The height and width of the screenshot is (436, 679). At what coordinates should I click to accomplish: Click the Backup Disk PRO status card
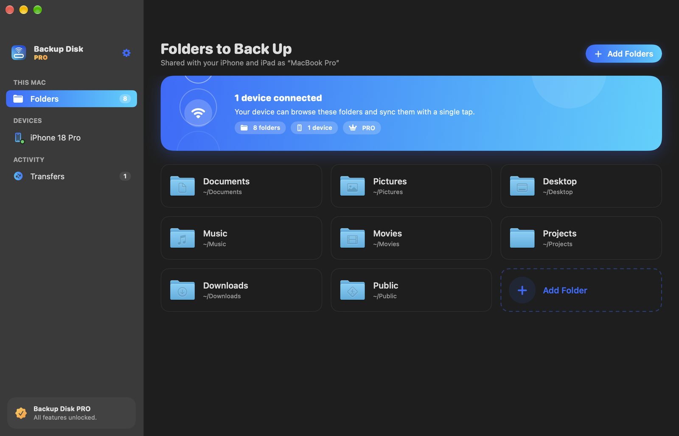pyautogui.click(x=71, y=413)
